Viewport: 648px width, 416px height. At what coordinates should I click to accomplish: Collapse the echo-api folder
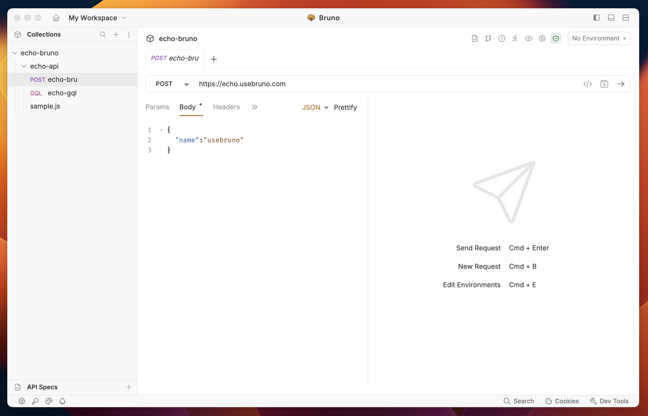24,66
